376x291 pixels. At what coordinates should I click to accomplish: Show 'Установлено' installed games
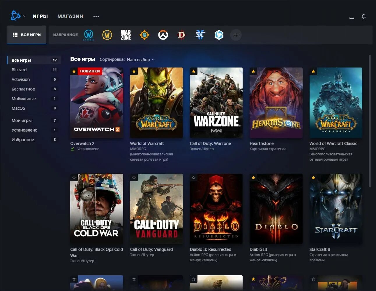coord(34,130)
